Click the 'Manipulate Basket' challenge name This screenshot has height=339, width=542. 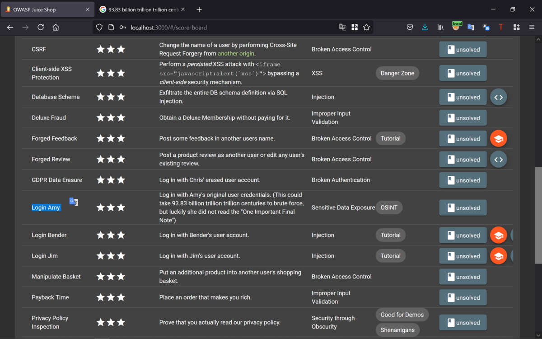coord(56,277)
